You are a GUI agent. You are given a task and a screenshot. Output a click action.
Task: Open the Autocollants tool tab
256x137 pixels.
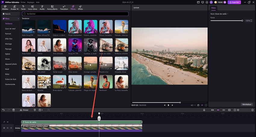52,8
